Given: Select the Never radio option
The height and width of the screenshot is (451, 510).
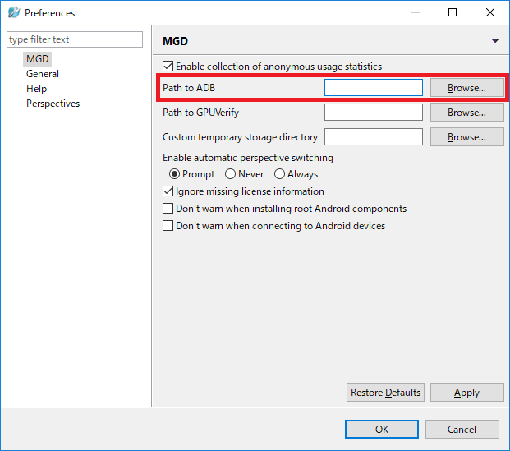Looking at the screenshot, I should pyautogui.click(x=230, y=174).
